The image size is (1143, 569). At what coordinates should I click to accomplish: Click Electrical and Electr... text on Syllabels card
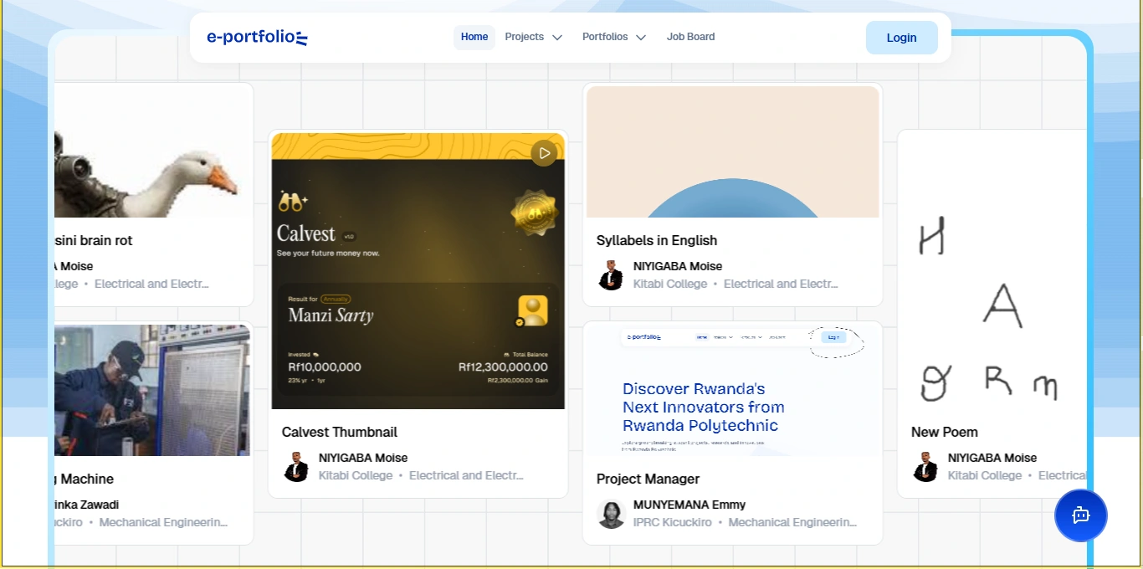click(781, 284)
